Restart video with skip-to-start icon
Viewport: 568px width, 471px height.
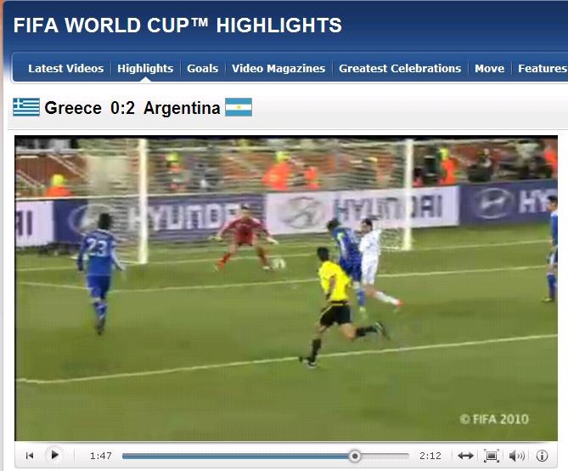coord(30,456)
